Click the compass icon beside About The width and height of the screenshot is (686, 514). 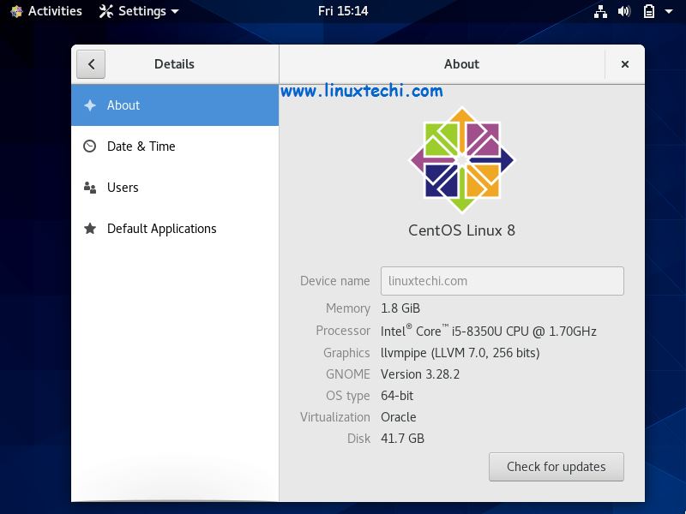click(88, 105)
